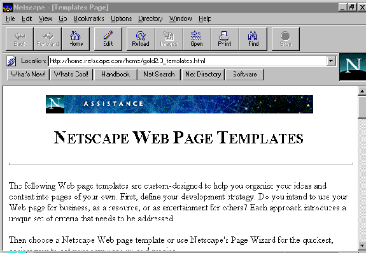Click the document link icon beside Location
This screenshot has width=366, height=253.
(x=11, y=61)
